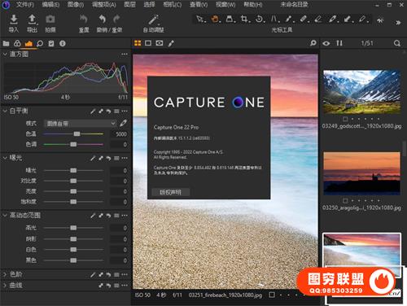Image resolution: width=407 pixels, height=306 pixels.
Task: Open the info Metadata tool tab
Action: click(63, 43)
